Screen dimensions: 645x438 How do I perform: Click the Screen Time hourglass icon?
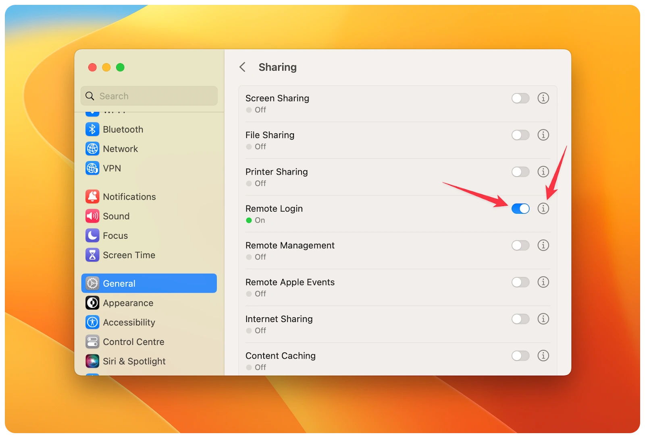(92, 255)
